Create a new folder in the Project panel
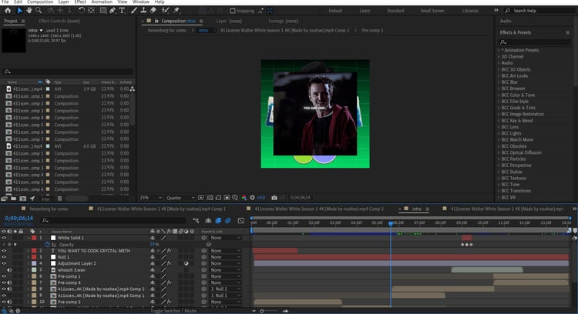This screenshot has width=578, height=314. pos(14,199)
